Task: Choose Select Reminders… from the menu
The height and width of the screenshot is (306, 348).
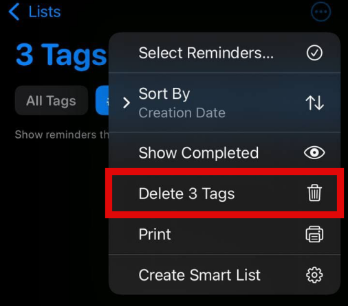Action: point(224,53)
